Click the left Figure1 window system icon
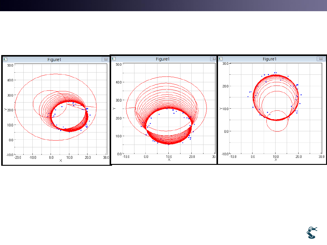Screen dimensions: 327x245 pyautogui.click(x=5, y=60)
